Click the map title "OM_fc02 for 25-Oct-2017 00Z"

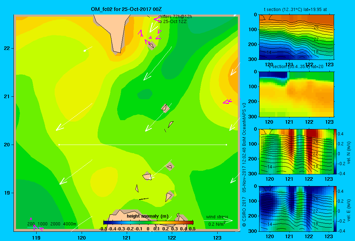[126, 9]
